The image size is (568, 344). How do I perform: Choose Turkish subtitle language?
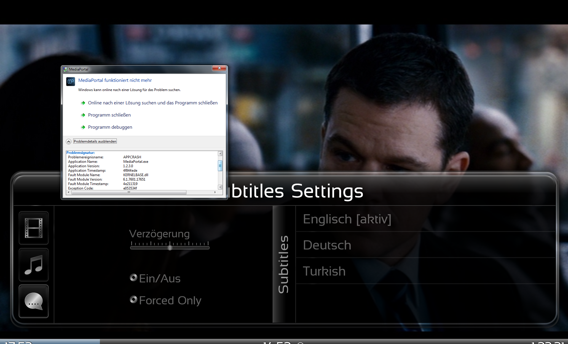point(324,271)
